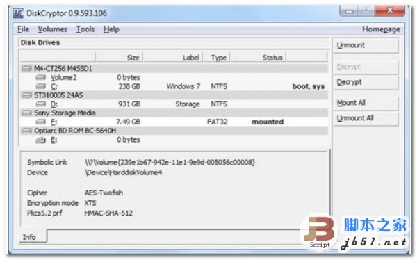Viewport: 417px width, 260px height.
Task: Click the Decrypt button
Action: point(366,82)
